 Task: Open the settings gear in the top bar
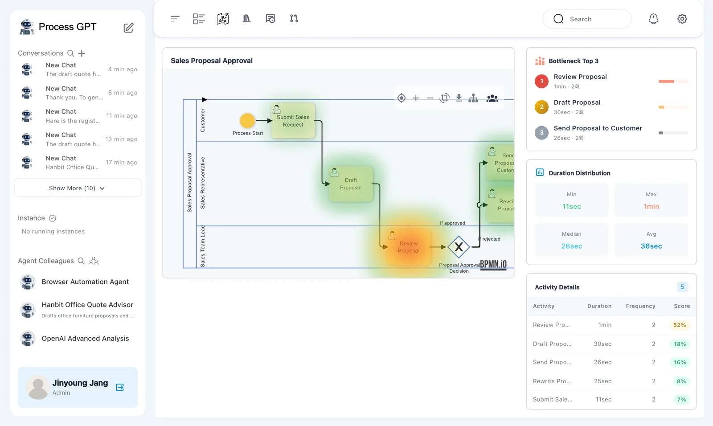click(x=682, y=19)
